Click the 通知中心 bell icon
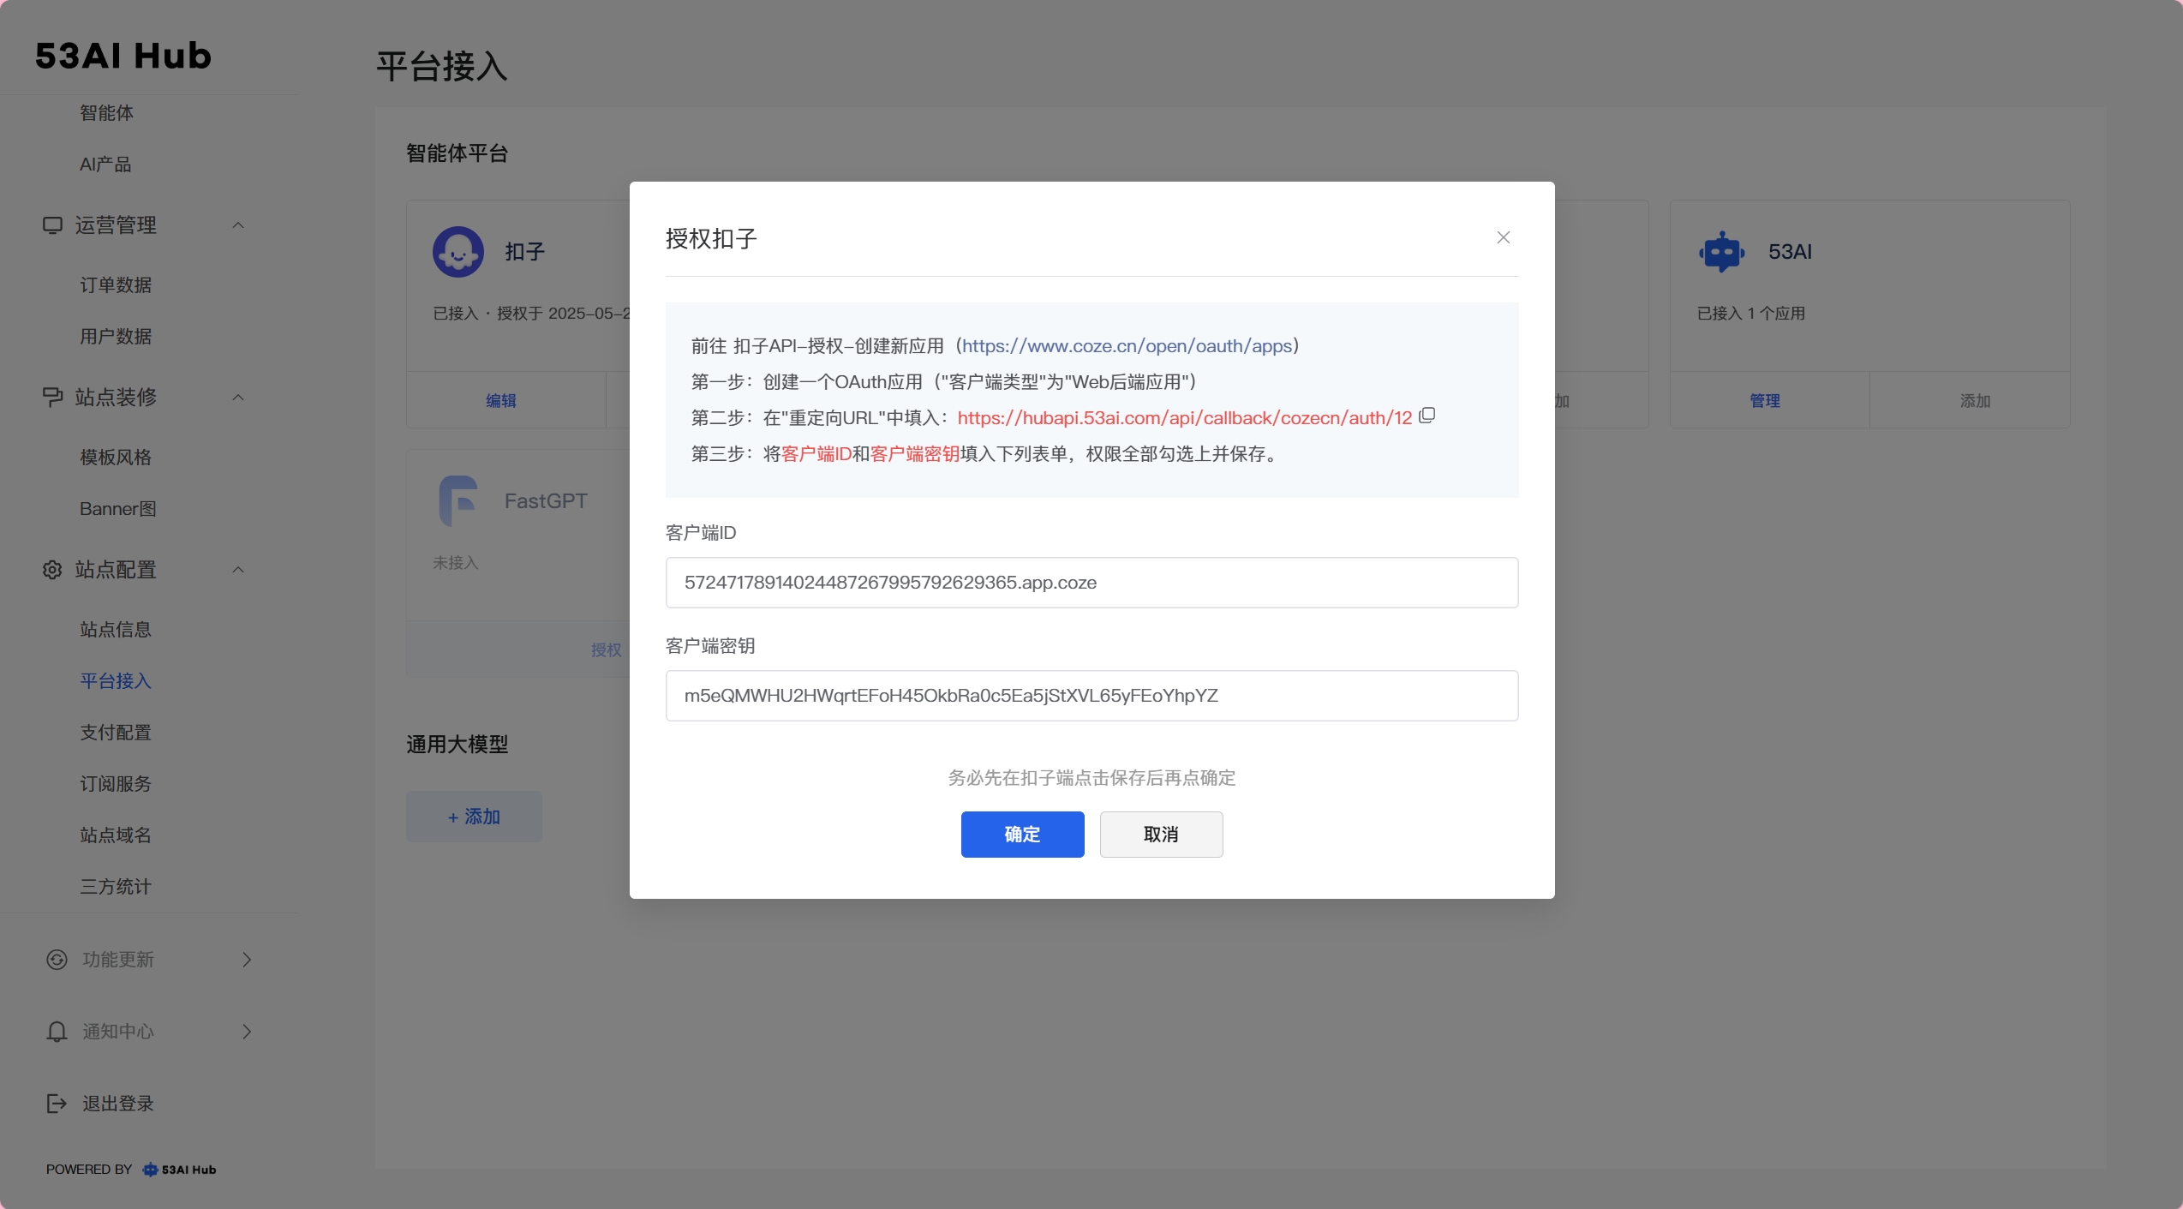 click(57, 1032)
